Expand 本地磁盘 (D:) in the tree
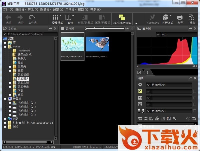This screenshot has height=151, width=200. click(10, 107)
